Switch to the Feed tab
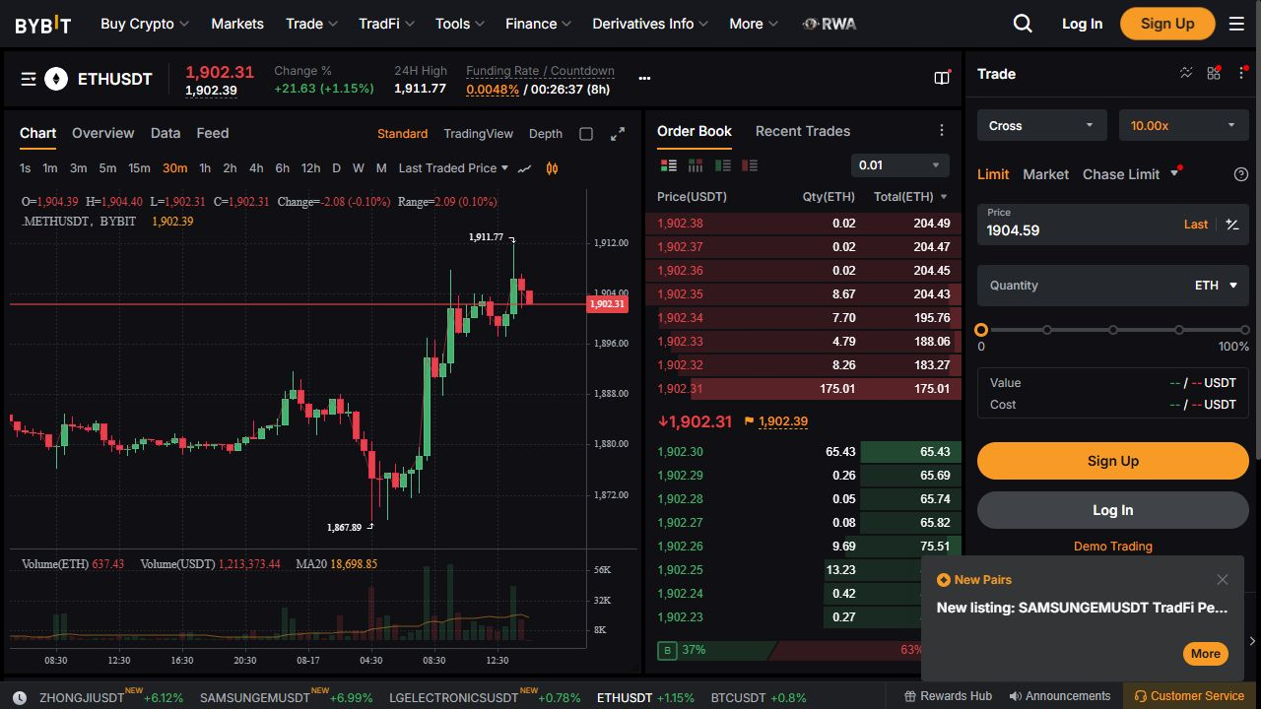Image resolution: width=1261 pixels, height=709 pixels. click(213, 133)
